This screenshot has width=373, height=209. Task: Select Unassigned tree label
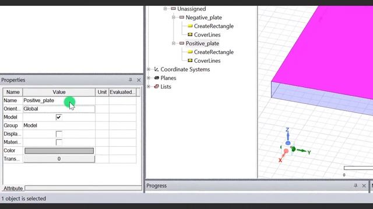[192, 9]
